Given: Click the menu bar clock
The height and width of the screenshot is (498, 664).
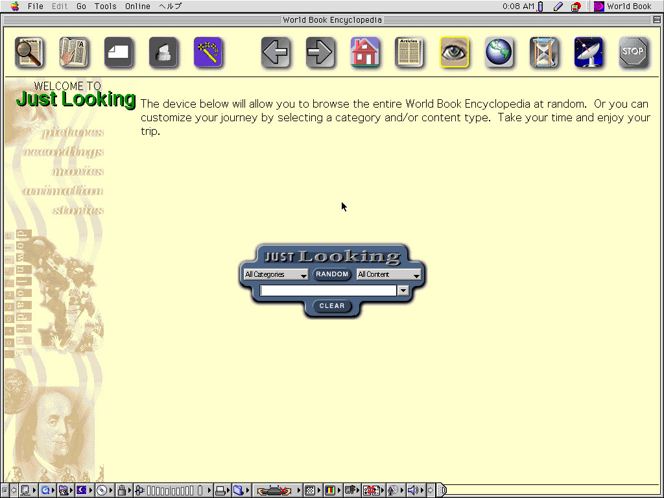Looking at the screenshot, I should [518, 6].
